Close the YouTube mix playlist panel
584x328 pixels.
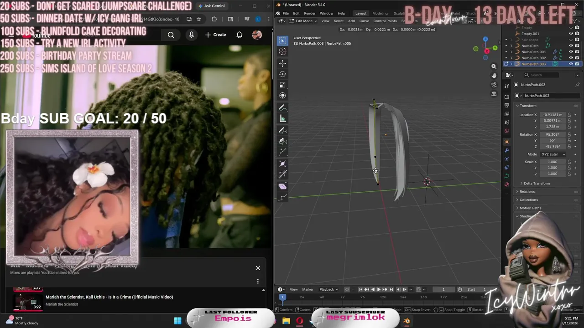[x=258, y=268]
